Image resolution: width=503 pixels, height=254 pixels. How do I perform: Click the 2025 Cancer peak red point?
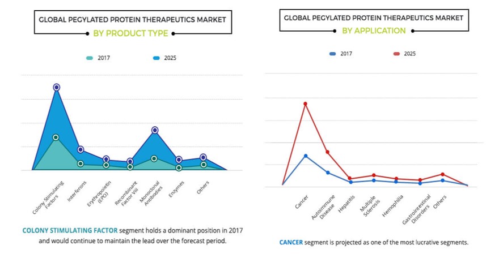point(305,104)
